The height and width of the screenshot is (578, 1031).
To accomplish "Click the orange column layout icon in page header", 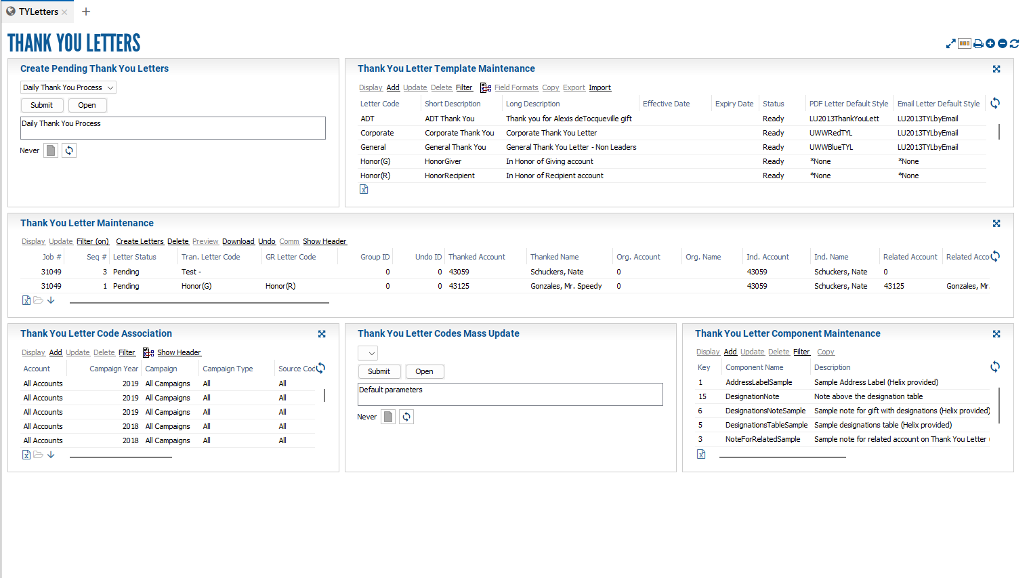I will tap(964, 43).
